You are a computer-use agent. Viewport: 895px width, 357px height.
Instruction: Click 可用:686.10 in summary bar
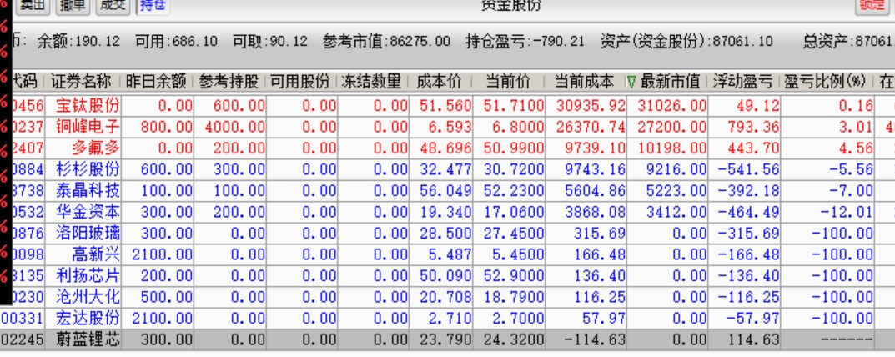(x=176, y=42)
